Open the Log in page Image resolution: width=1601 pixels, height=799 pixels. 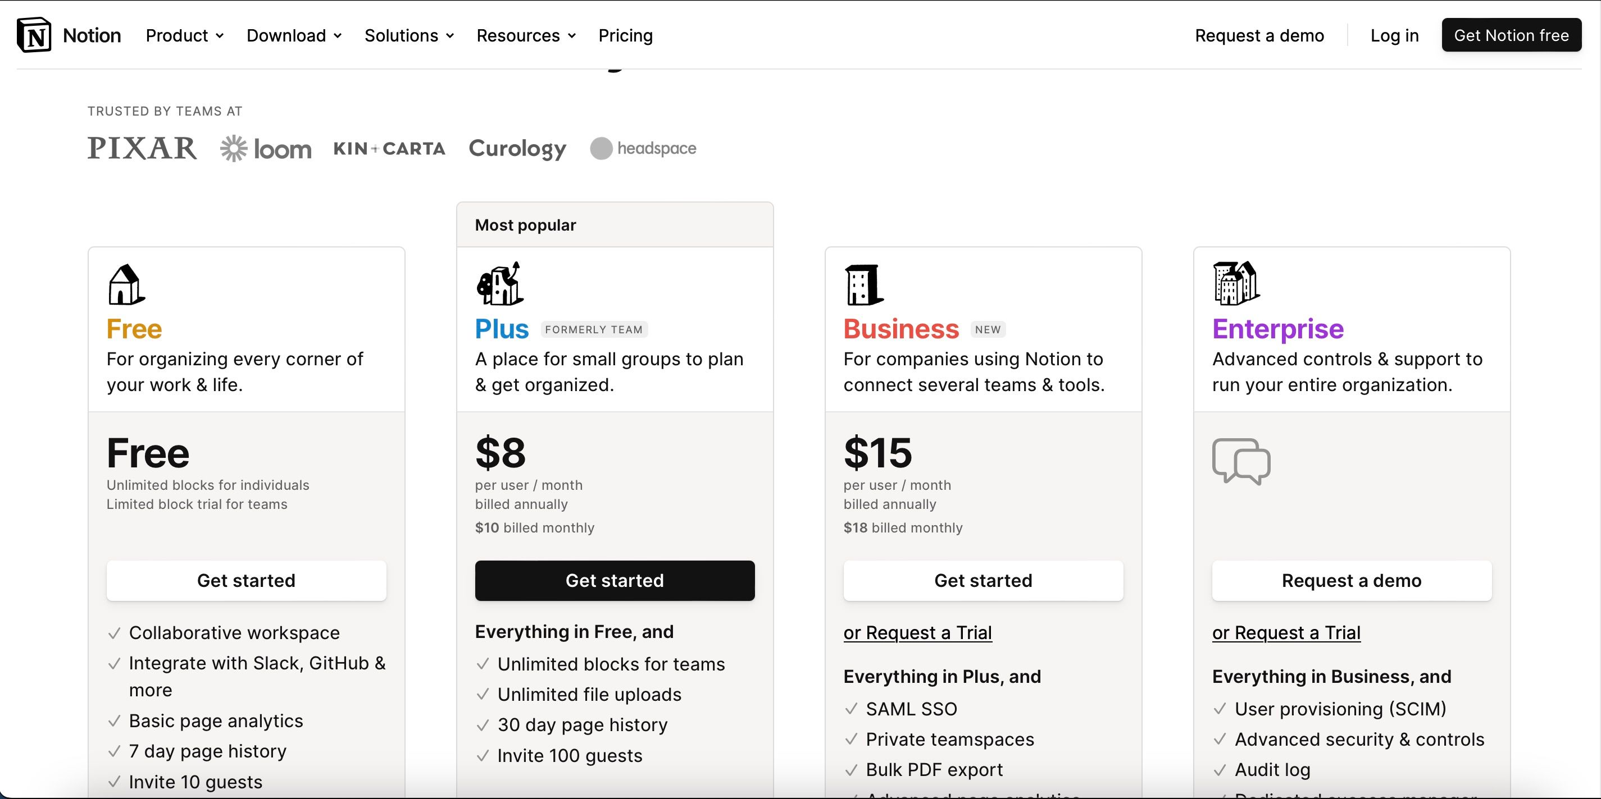tap(1394, 35)
